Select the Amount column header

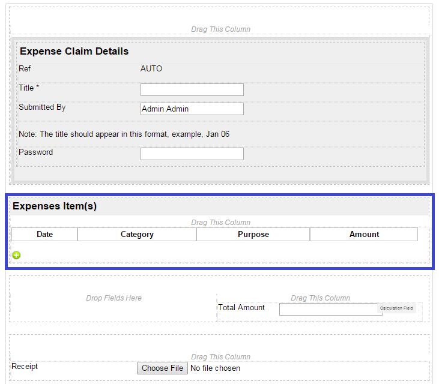pos(364,235)
